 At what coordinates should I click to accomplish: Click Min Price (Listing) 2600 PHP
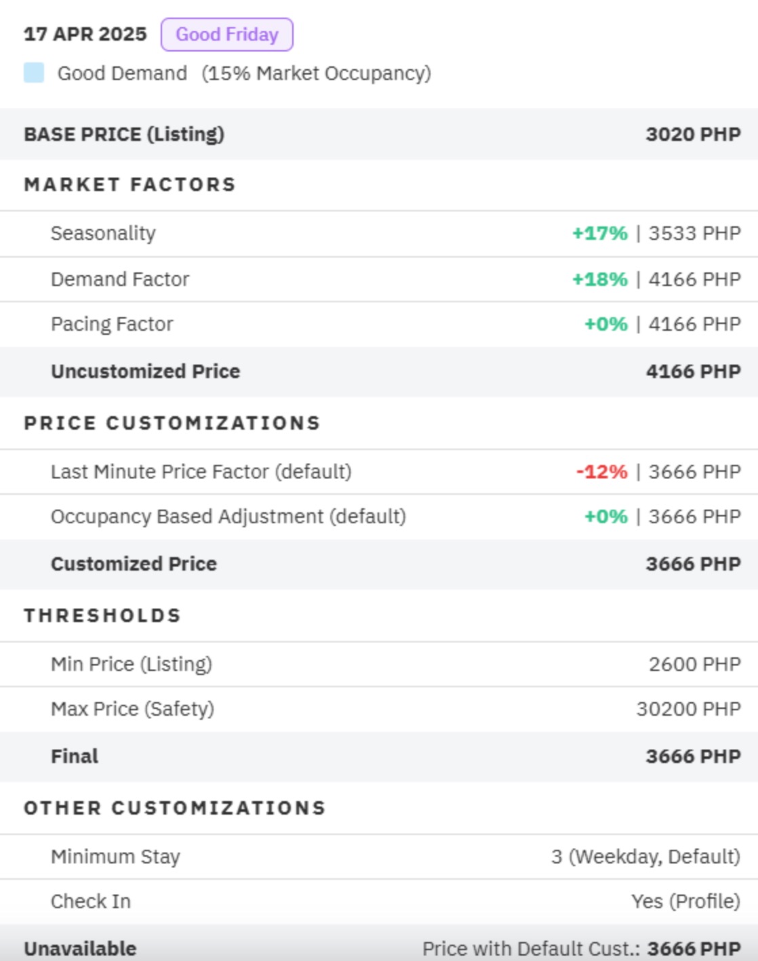379,664
